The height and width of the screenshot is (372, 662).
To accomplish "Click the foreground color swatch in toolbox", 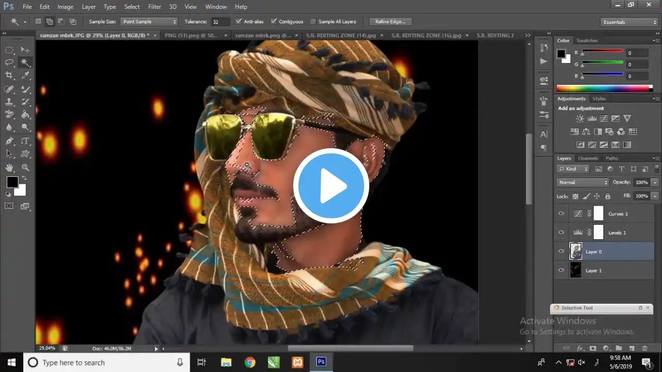I will tap(12, 182).
